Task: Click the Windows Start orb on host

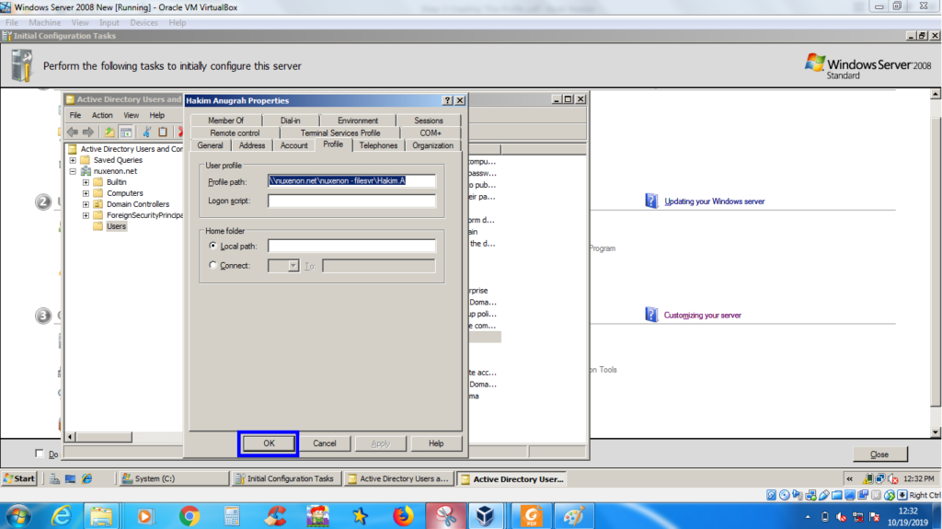Action: [x=18, y=516]
